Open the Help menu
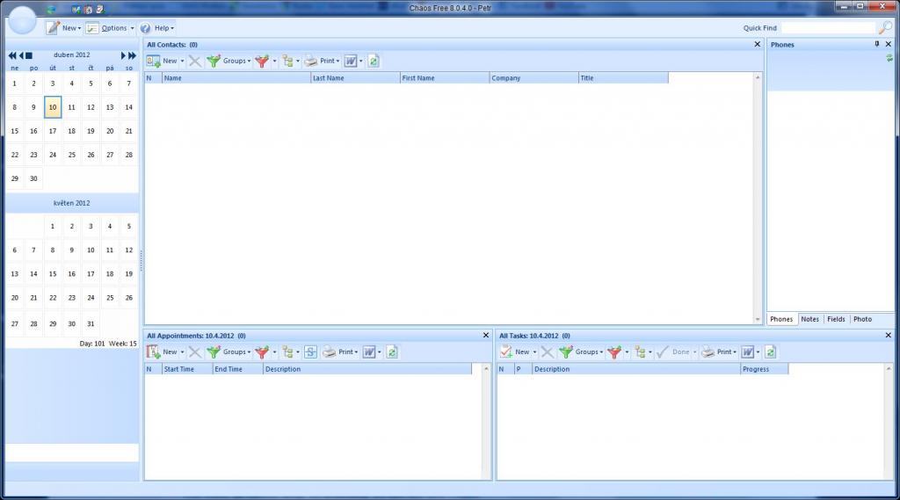 click(163, 27)
